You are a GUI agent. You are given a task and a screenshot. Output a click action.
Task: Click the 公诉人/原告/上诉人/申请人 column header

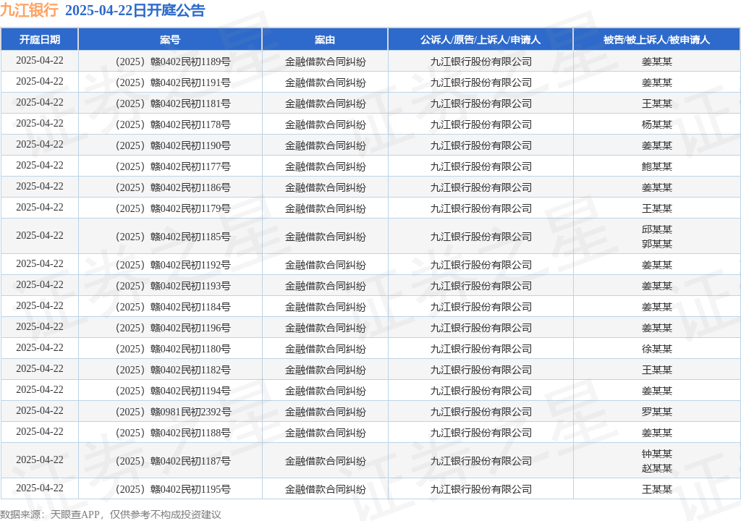(x=480, y=40)
